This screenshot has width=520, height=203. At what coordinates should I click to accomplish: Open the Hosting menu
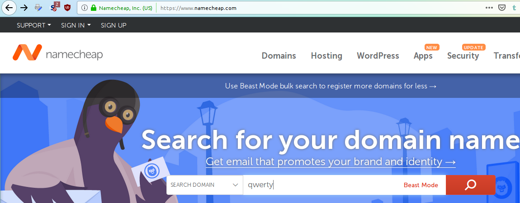tap(326, 56)
